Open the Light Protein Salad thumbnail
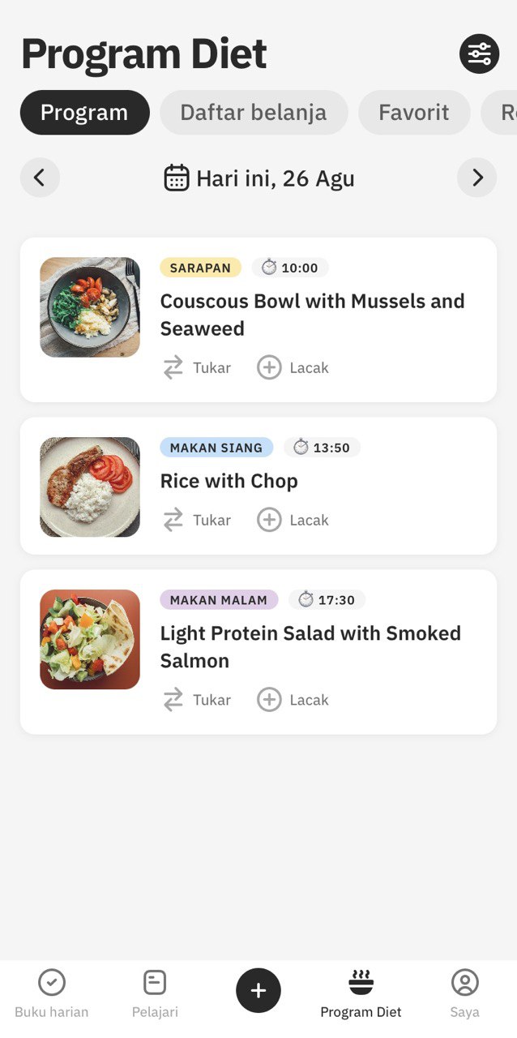Viewport: 517px width, 1038px height. coord(90,639)
